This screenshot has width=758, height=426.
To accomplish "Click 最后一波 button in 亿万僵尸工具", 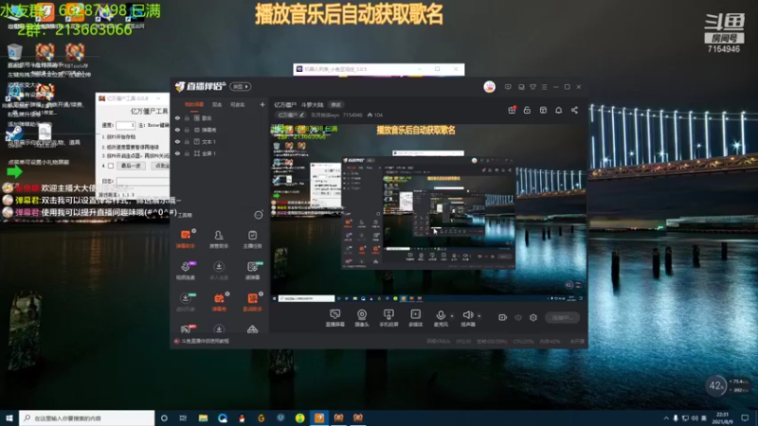I will pyautogui.click(x=131, y=166).
